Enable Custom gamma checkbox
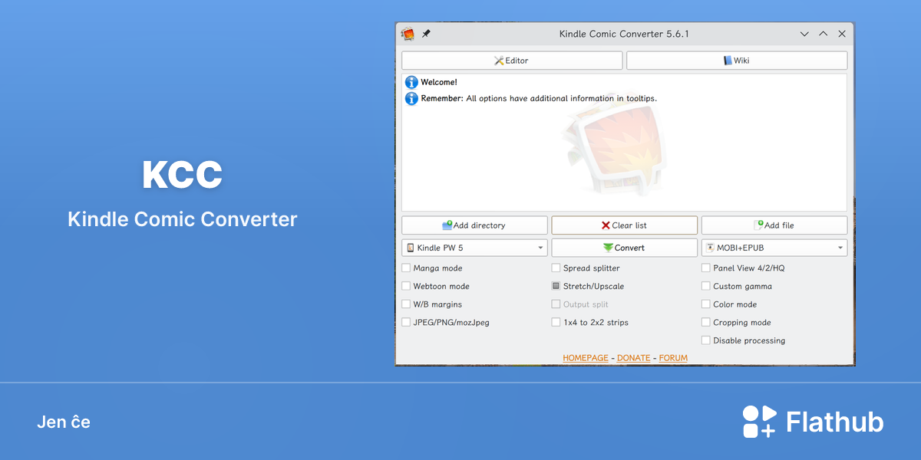The image size is (921, 460). pos(706,286)
